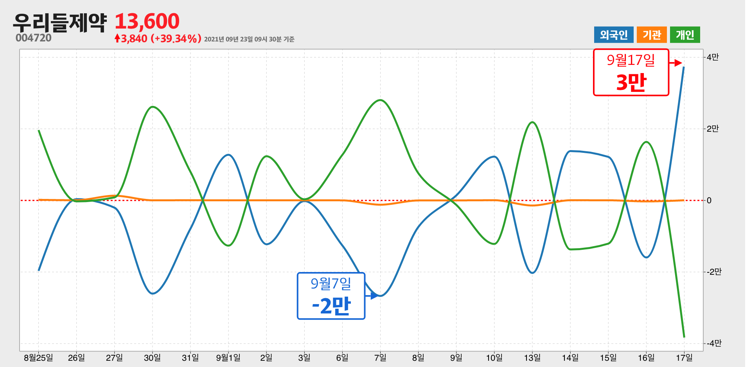The width and height of the screenshot is (751, 367).
Task: Click x-axis label 10일
Action: 494,358
